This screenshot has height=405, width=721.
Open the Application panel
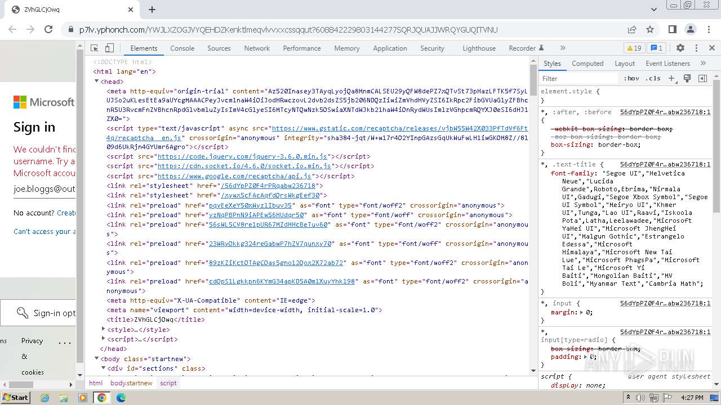click(x=390, y=48)
